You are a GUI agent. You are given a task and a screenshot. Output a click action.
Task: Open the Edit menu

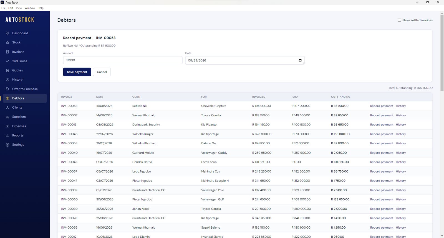[11, 8]
